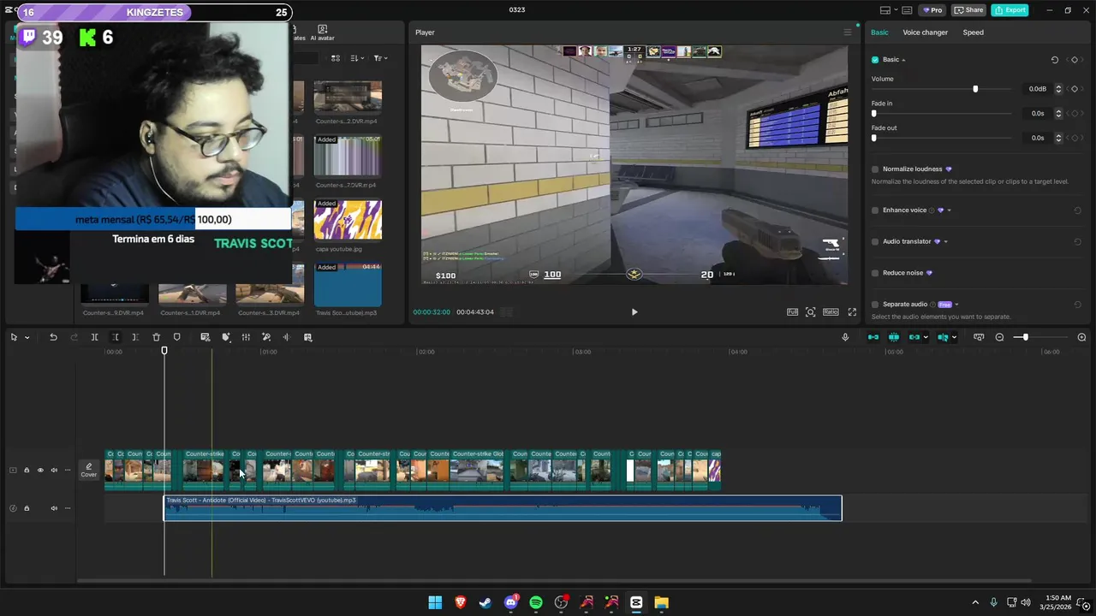Adjust the Volume slider handle
The image size is (1096, 616).
tap(975, 89)
